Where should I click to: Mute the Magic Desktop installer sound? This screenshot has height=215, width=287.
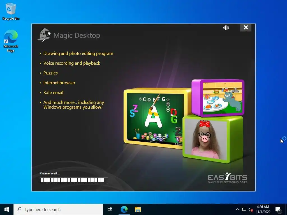(226, 28)
